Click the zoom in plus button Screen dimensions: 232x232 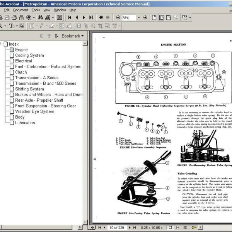[x=145, y=17]
